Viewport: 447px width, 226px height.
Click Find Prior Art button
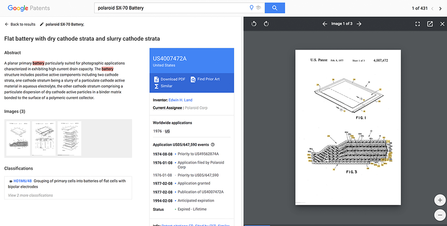(x=205, y=79)
